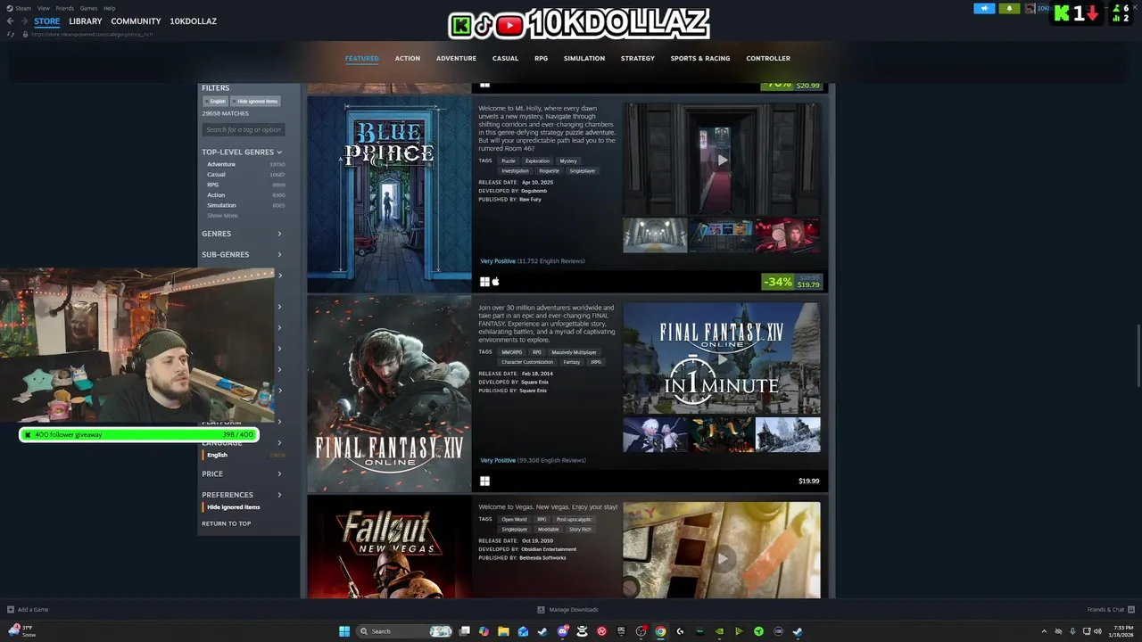Open the publisher Raw Fury link
This screenshot has height=642, width=1142.
[530, 199]
